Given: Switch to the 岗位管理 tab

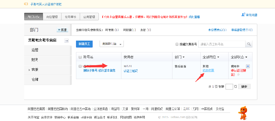Looking at the screenshot, I should pos(52,17).
